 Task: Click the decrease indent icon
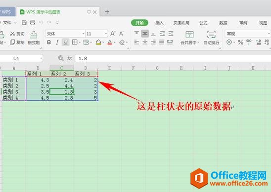[x=163, y=33]
